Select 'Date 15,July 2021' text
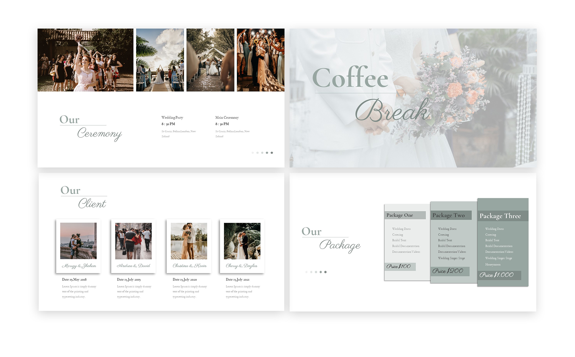This screenshot has width=575, height=357. point(237,280)
